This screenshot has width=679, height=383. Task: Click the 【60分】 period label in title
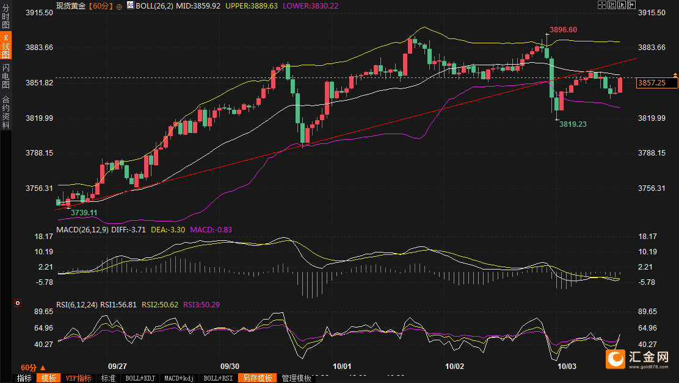[101, 6]
